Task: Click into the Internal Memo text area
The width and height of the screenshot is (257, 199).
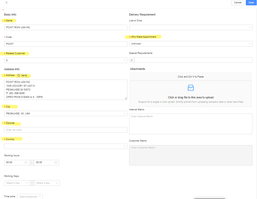Action: click(191, 124)
